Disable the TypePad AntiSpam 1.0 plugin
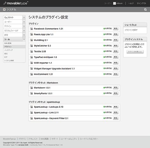Image resolution: width=150 pixels, height=148 pixels. click(x=116, y=57)
